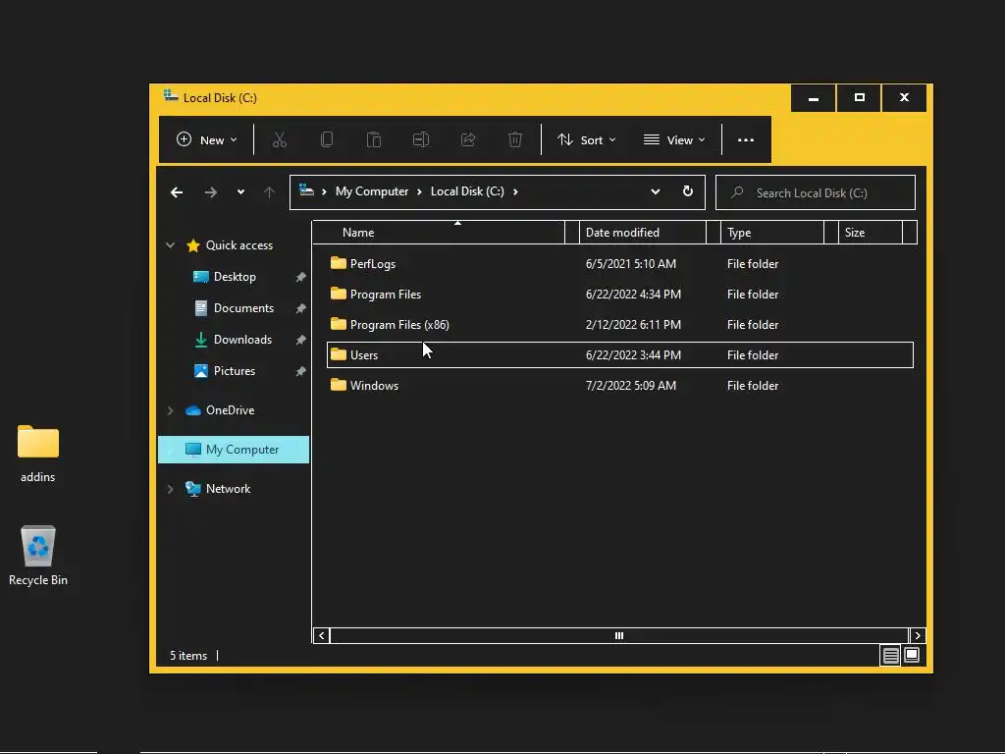The height and width of the screenshot is (754, 1005).
Task: Open Documents in Quick access
Action: pos(234,307)
